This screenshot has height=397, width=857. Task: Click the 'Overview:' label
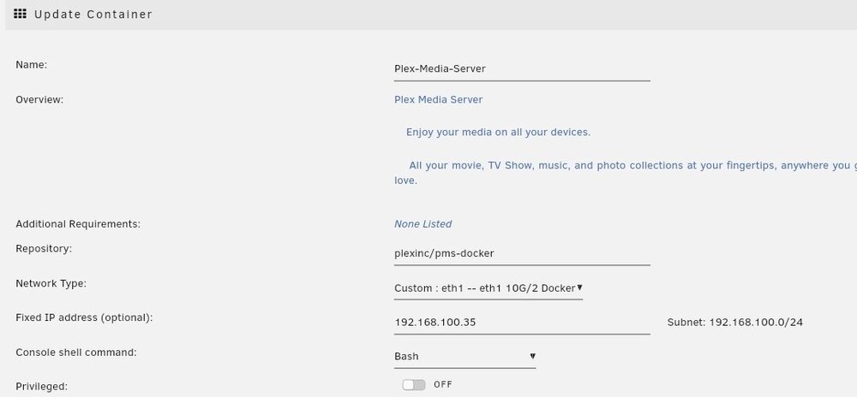(x=39, y=100)
